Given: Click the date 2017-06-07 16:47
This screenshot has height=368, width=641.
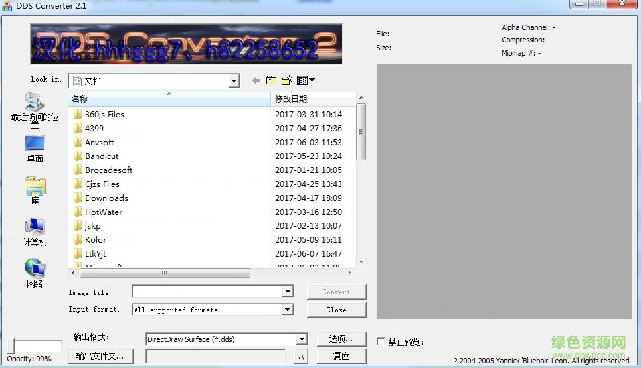Looking at the screenshot, I should [x=308, y=253].
